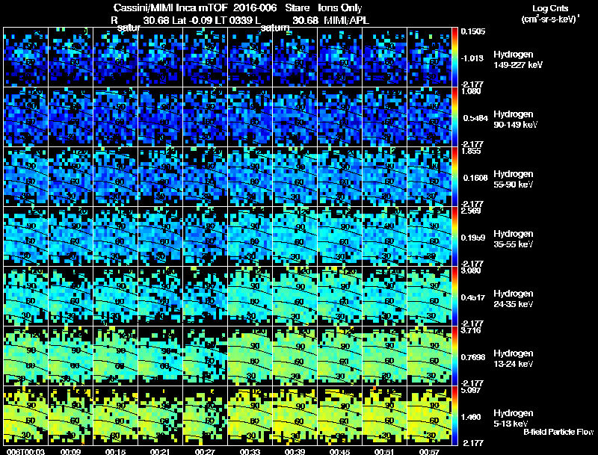
Task: Click the '0.1608' color scale midpoint
Action: pyautogui.click(x=475, y=178)
